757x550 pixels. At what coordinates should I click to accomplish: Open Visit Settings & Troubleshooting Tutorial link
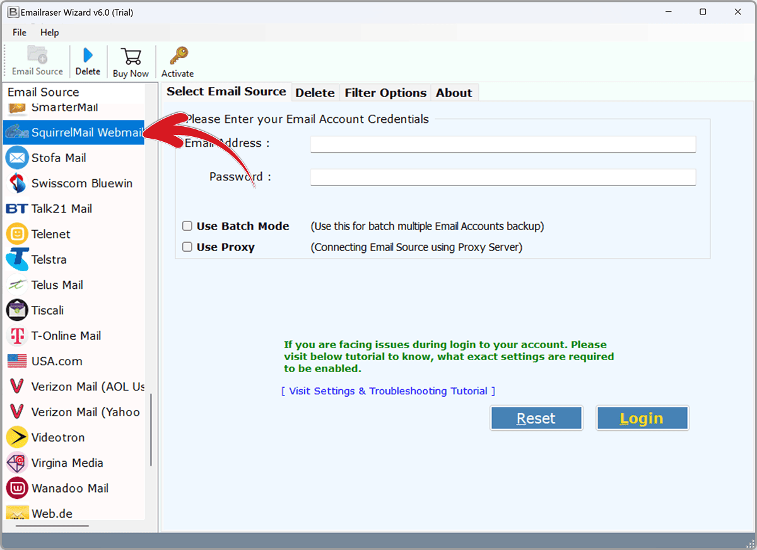388,391
